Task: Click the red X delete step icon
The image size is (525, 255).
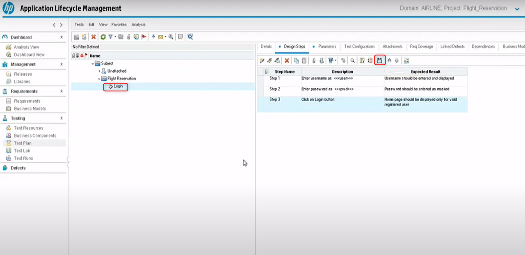Action: tap(287, 60)
